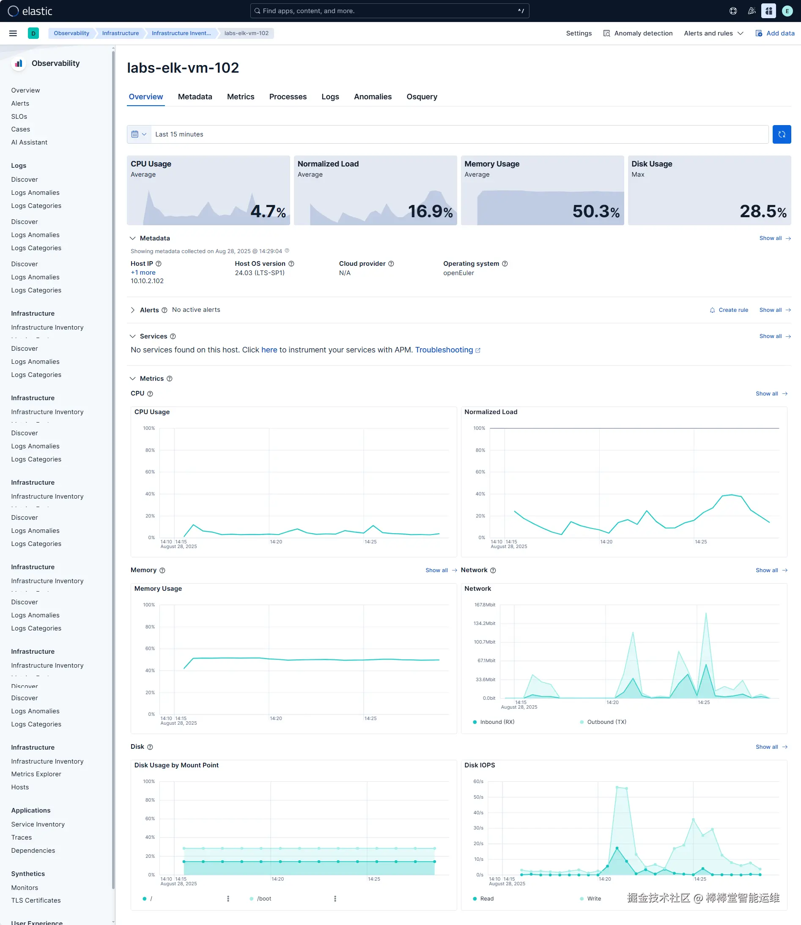Open the calendar quick menu for date range

pyautogui.click(x=139, y=134)
